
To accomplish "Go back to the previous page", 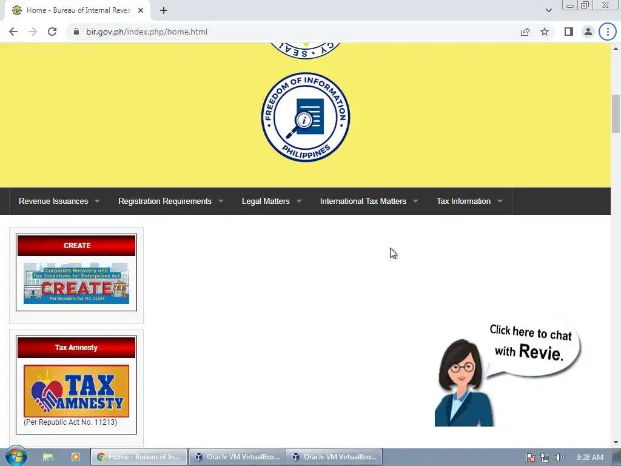I will [x=13, y=32].
